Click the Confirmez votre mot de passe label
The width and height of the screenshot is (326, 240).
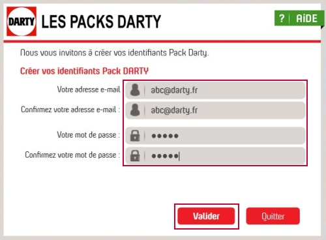[x=72, y=155]
